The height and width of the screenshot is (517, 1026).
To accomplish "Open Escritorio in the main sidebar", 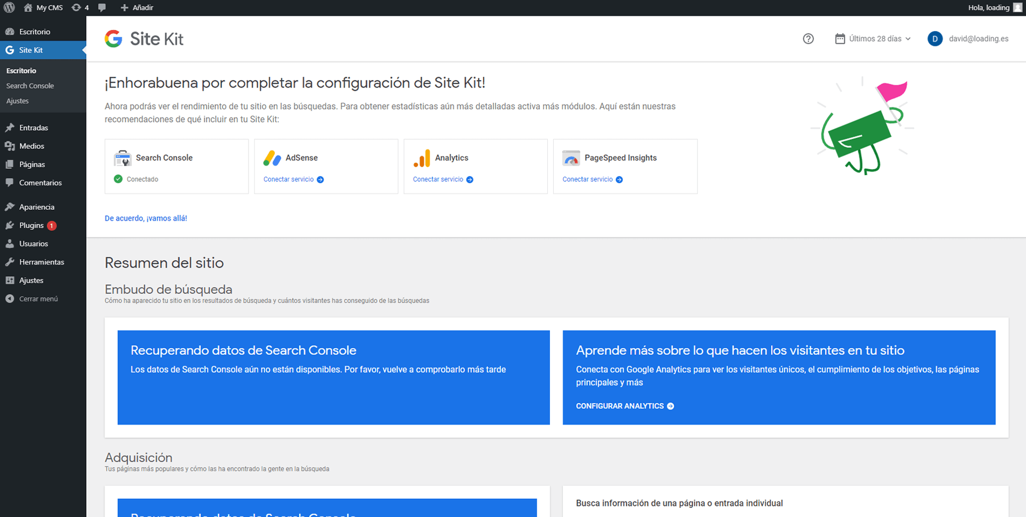I will (43, 32).
